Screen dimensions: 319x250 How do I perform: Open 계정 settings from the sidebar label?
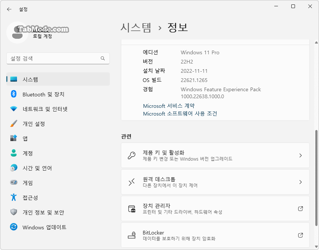coord(28,153)
